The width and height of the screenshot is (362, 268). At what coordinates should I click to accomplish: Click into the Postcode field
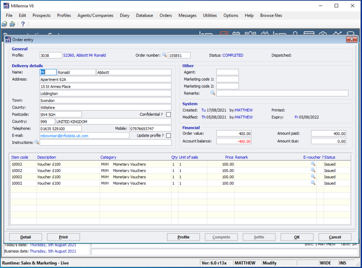[x=61, y=114]
